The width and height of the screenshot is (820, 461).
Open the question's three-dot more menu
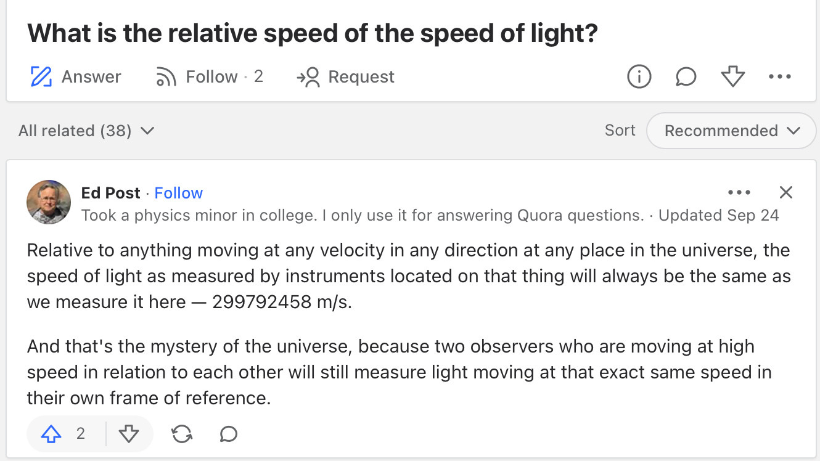(x=779, y=77)
